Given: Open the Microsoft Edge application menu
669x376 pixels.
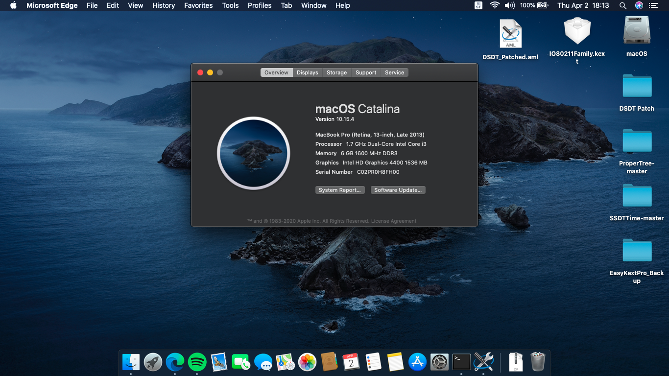Looking at the screenshot, I should pos(52,5).
